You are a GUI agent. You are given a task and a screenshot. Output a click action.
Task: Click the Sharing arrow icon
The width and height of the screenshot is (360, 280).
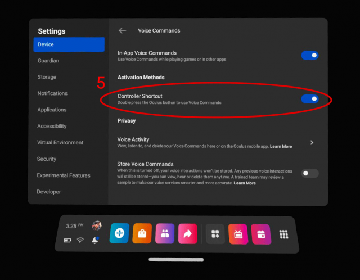pyautogui.click(x=187, y=233)
